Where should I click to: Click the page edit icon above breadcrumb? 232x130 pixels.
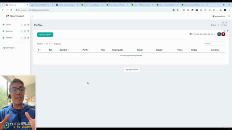pyautogui.click(x=223, y=22)
